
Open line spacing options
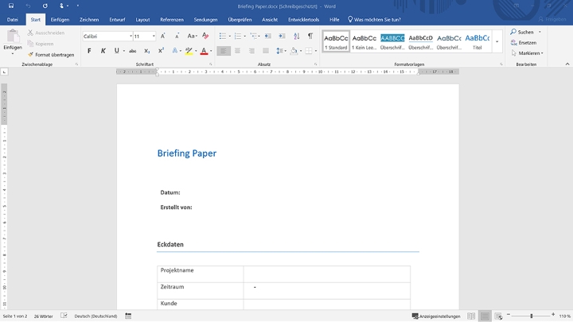(x=280, y=51)
